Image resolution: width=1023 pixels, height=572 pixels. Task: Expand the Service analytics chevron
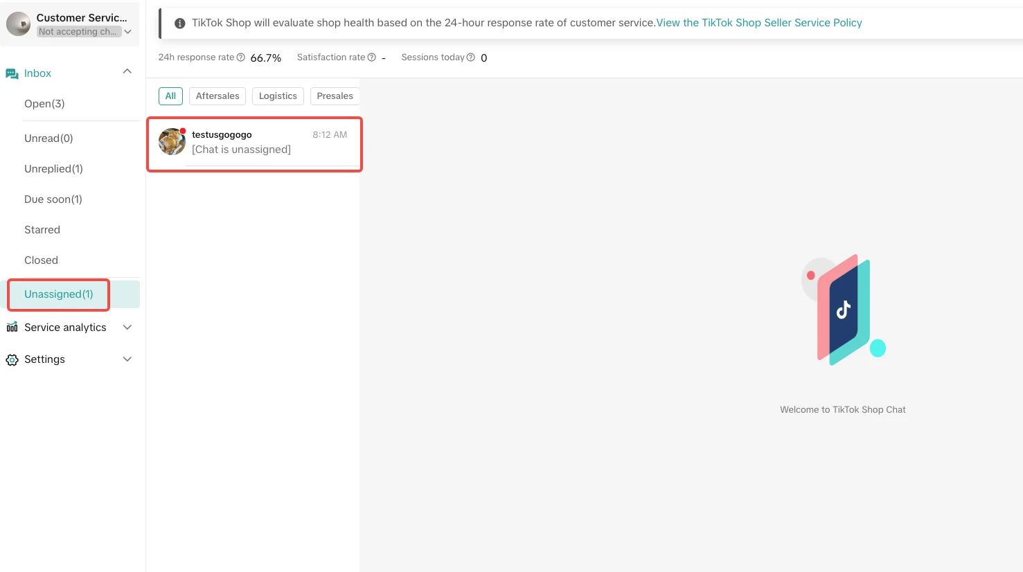click(127, 328)
